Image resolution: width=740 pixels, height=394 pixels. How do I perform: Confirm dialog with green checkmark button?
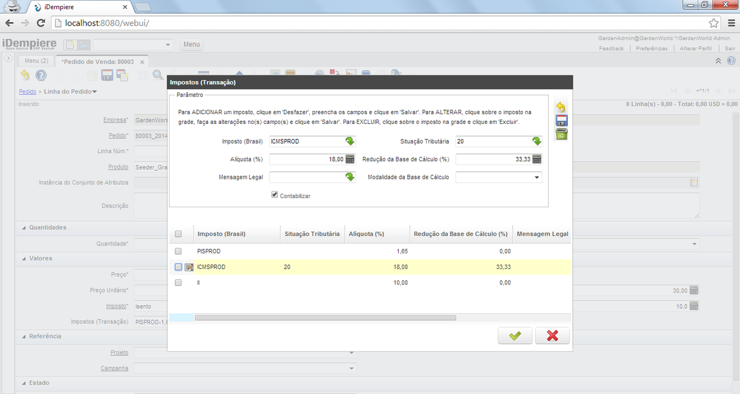click(515, 335)
